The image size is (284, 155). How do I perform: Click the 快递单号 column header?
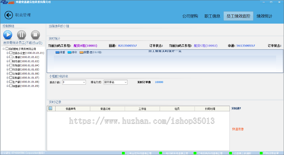[73, 109]
